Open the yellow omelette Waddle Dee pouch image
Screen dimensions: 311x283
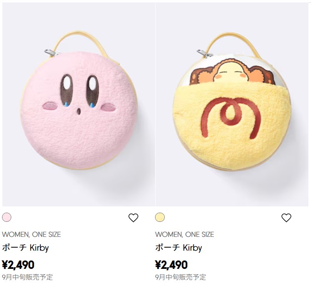232,104
